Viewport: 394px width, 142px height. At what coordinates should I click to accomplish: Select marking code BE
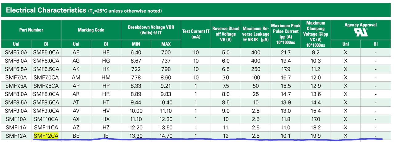pos(76,136)
